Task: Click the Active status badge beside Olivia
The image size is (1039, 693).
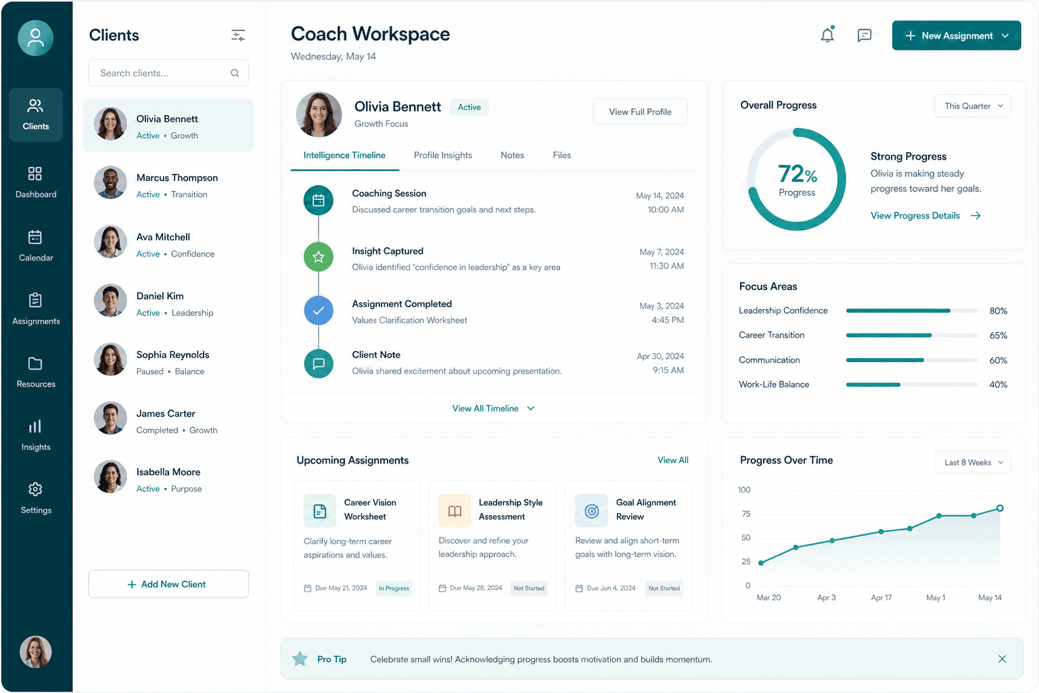Action: [x=469, y=108]
